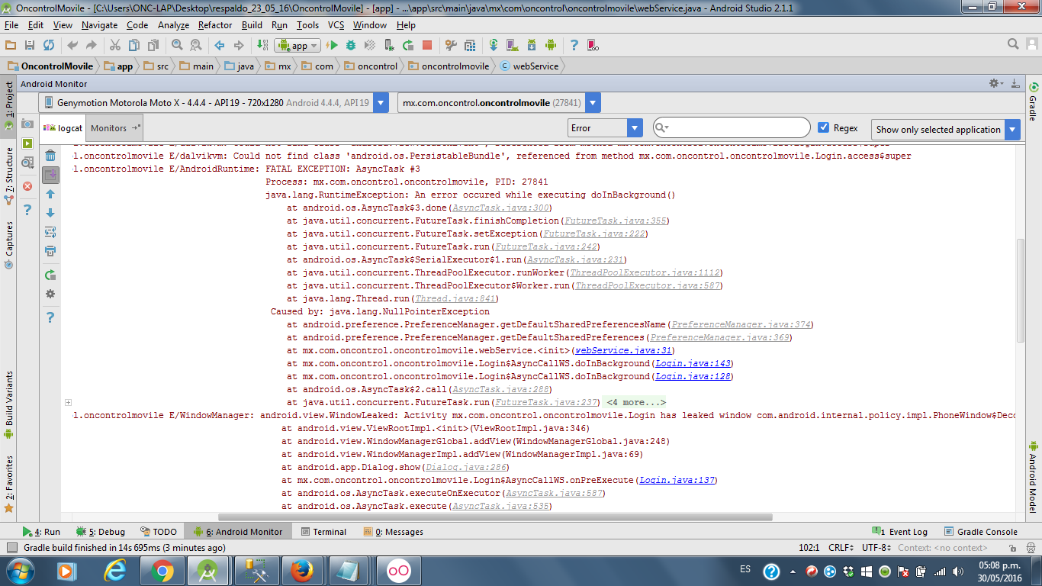
Task: Click the logcat search input field
Action: (732, 127)
